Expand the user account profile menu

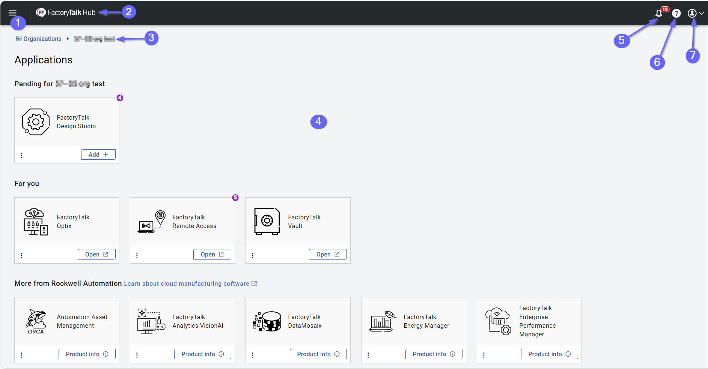click(695, 13)
